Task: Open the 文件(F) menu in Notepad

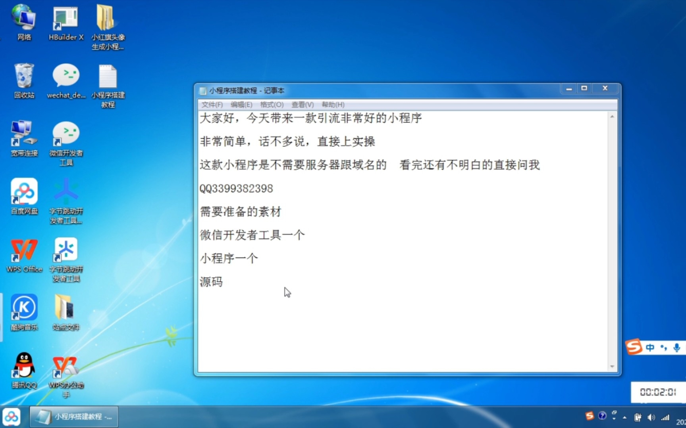Action: point(212,105)
